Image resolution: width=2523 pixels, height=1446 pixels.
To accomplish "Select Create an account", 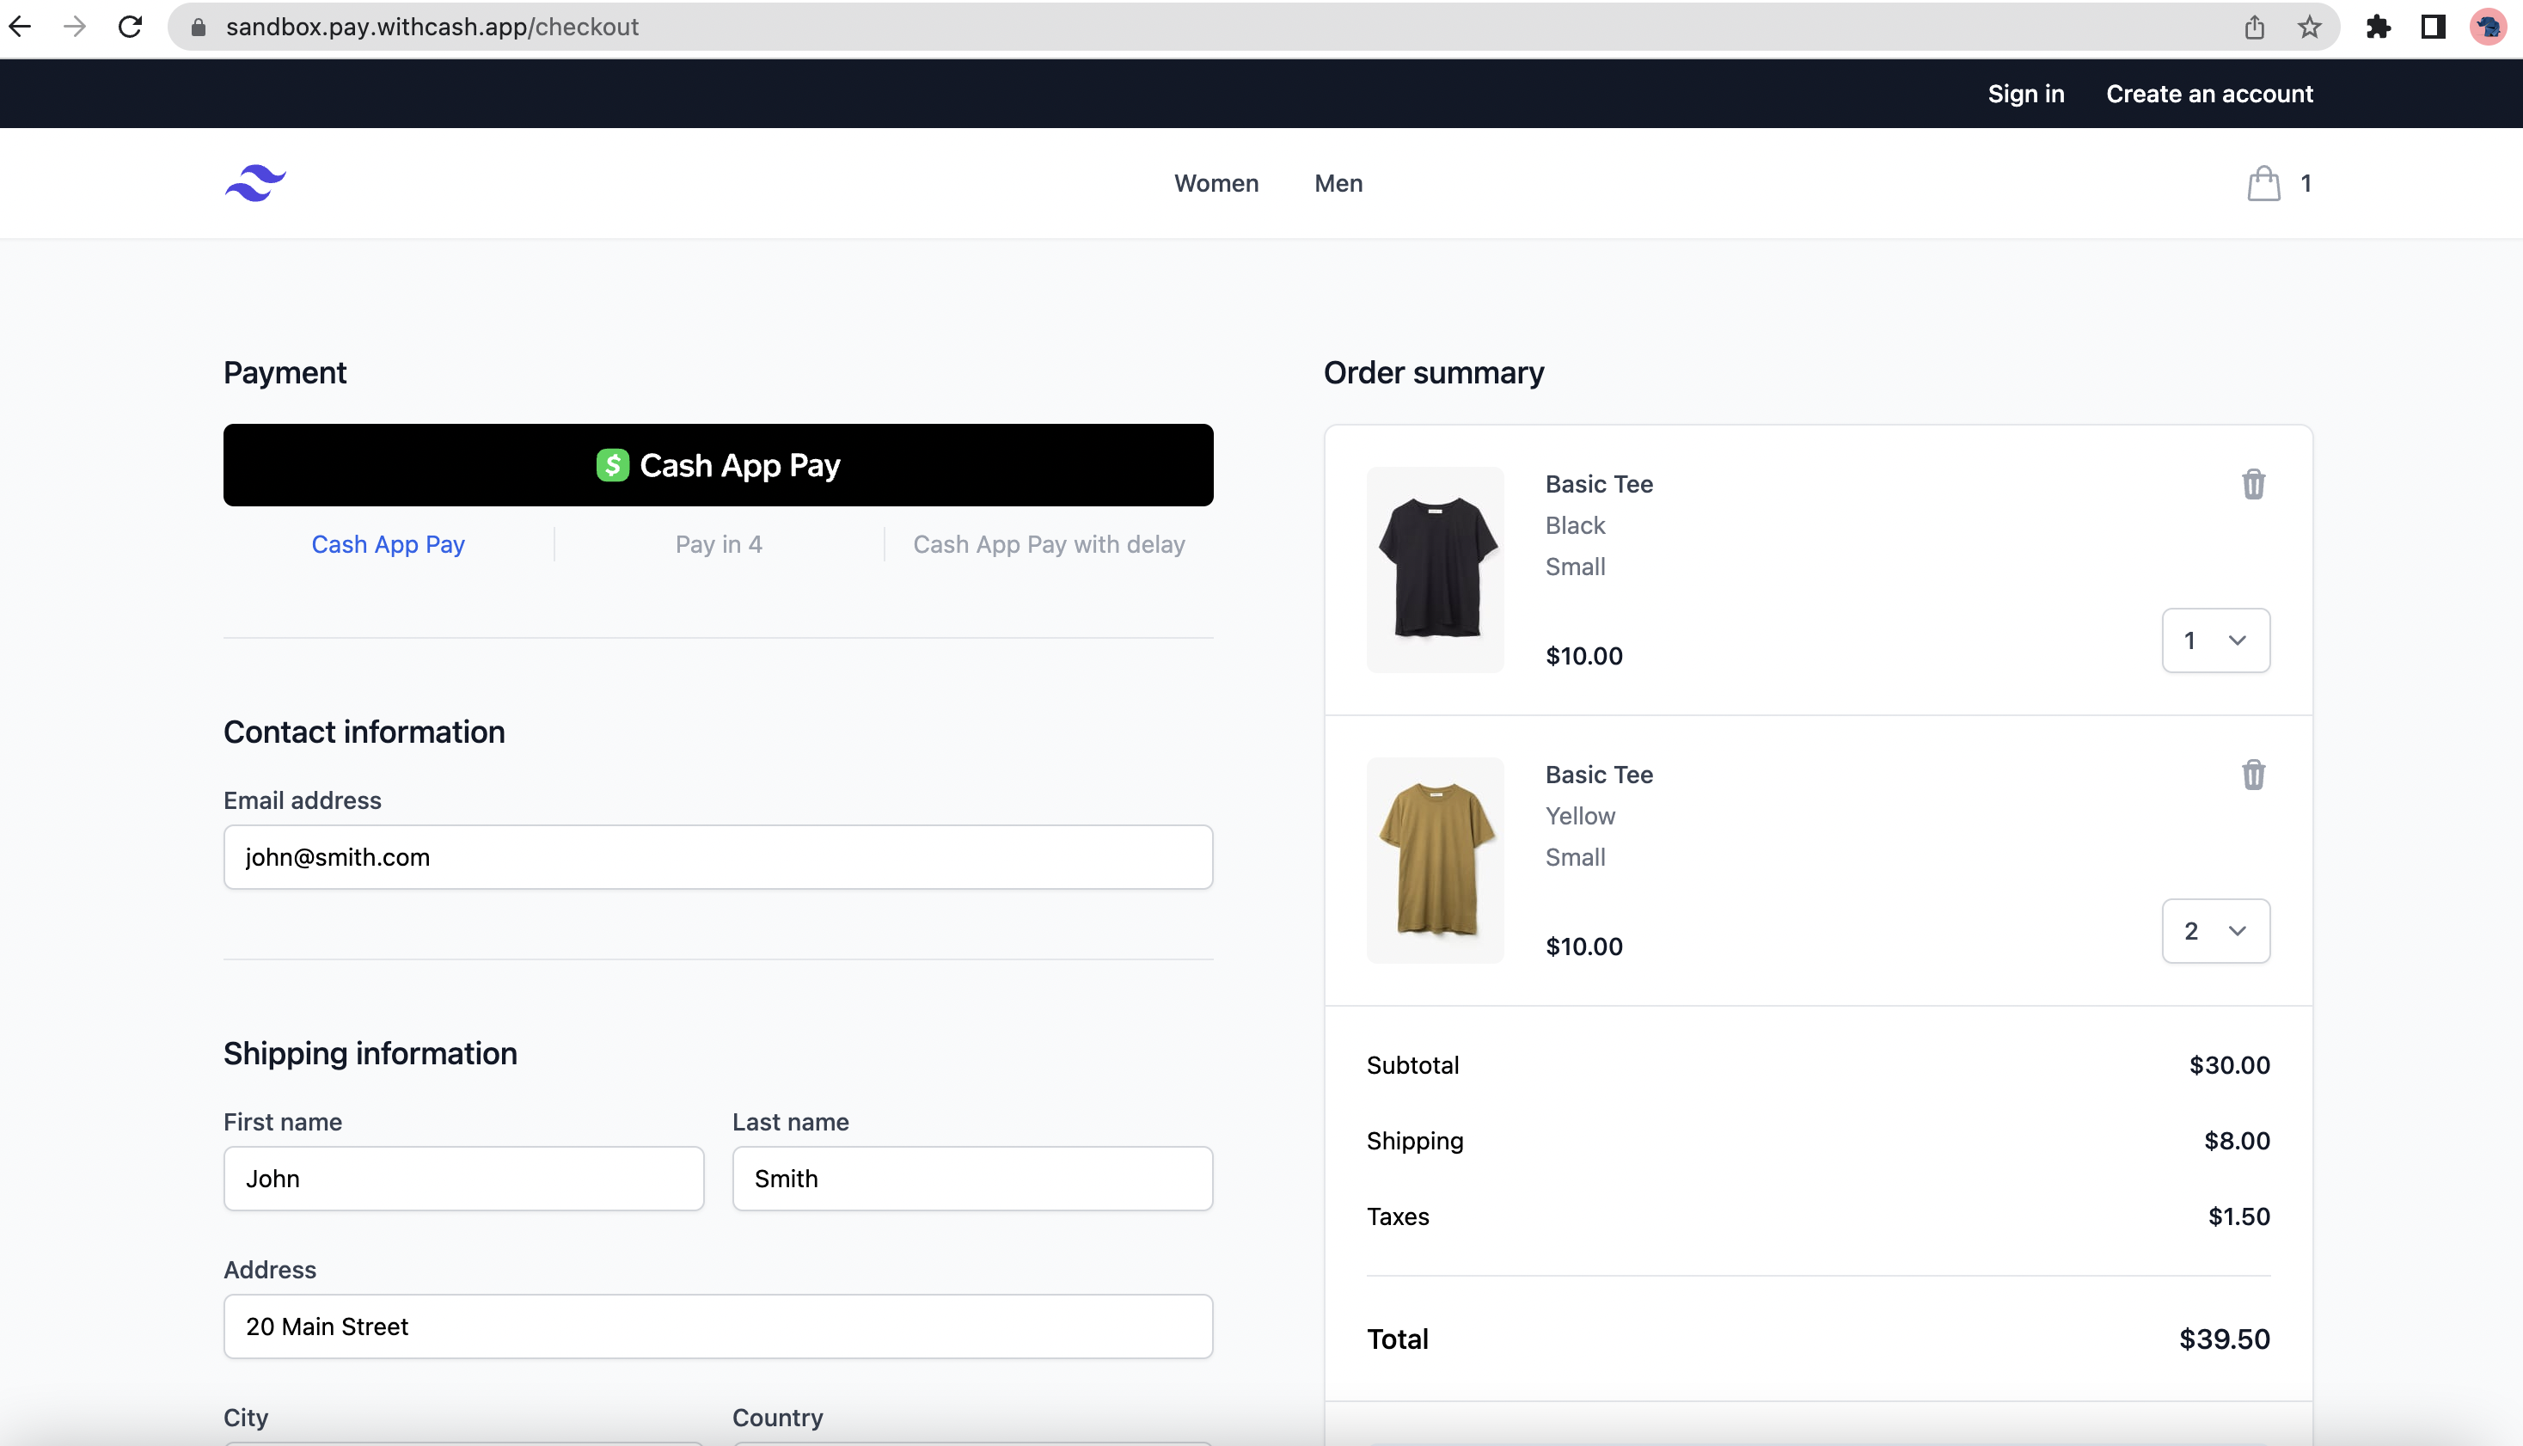I will point(2209,94).
